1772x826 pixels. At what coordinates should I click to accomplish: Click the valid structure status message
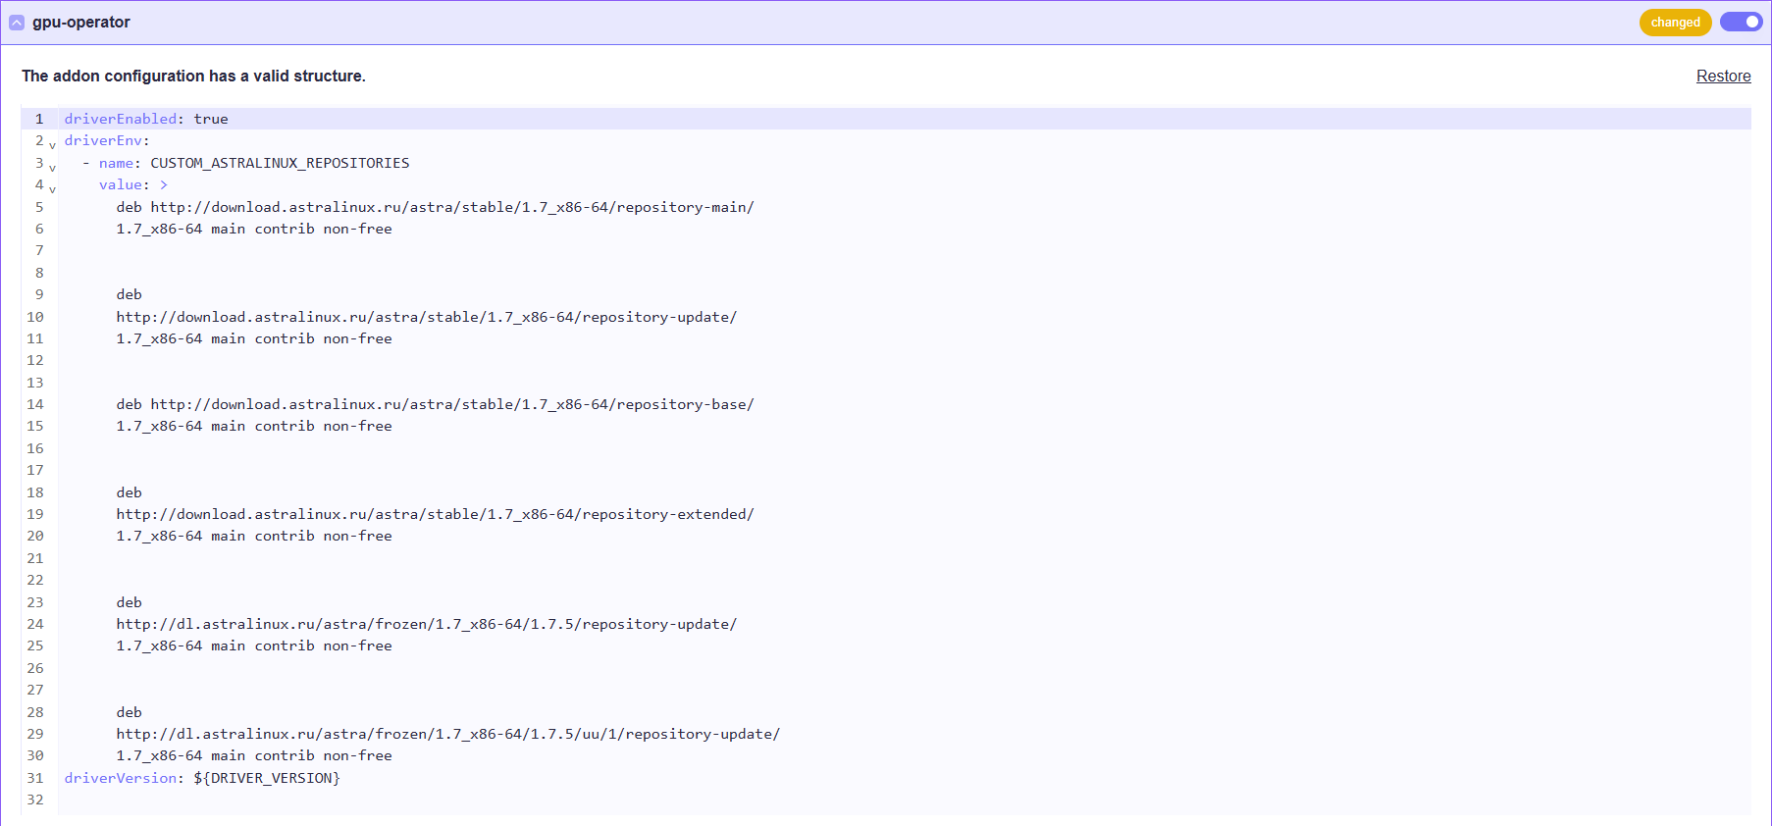click(x=193, y=77)
